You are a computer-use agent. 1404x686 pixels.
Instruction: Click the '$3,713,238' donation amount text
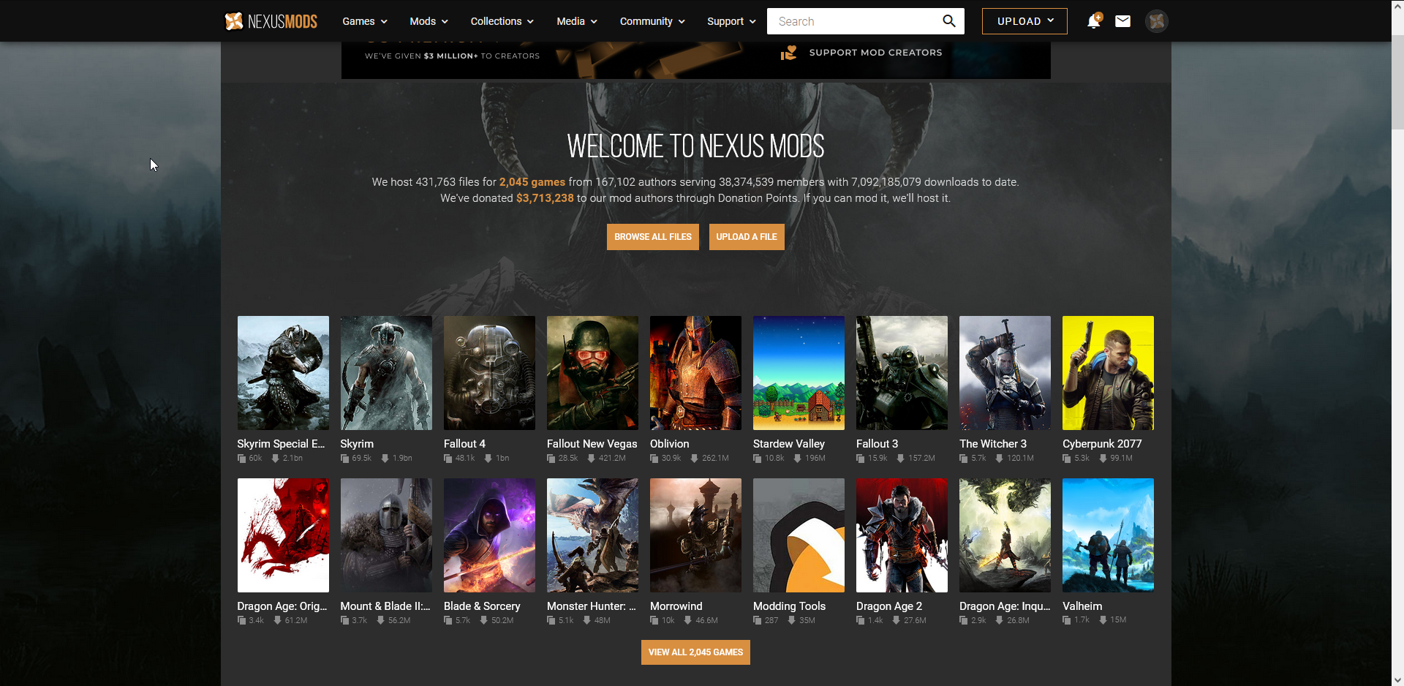[545, 198]
